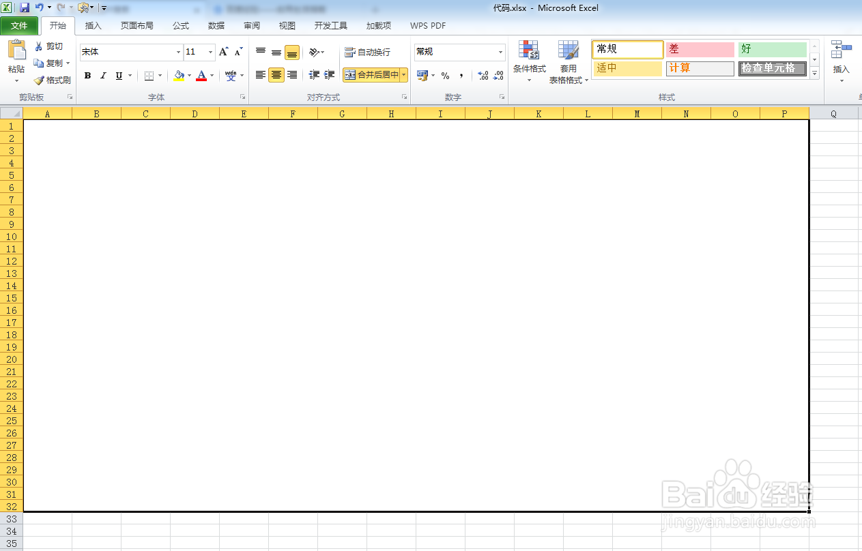Align text right
Screen dimensions: 862x551
[292, 75]
